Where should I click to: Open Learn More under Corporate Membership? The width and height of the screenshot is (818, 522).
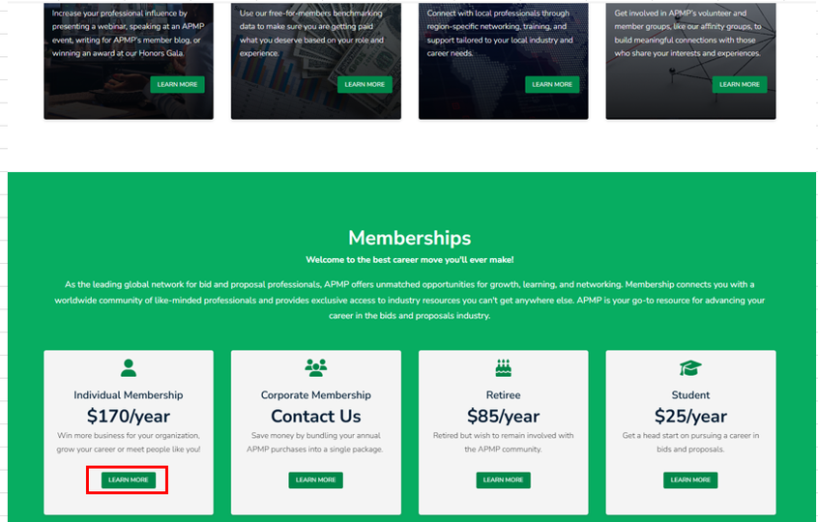click(315, 479)
